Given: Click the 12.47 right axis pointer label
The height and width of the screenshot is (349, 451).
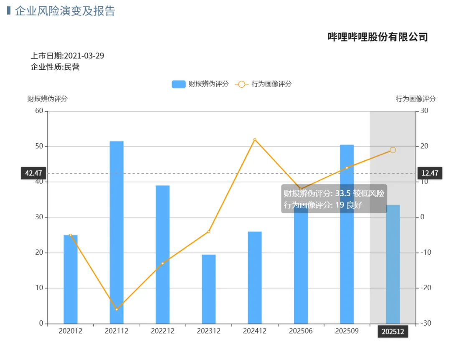Looking at the screenshot, I should click(430, 173).
